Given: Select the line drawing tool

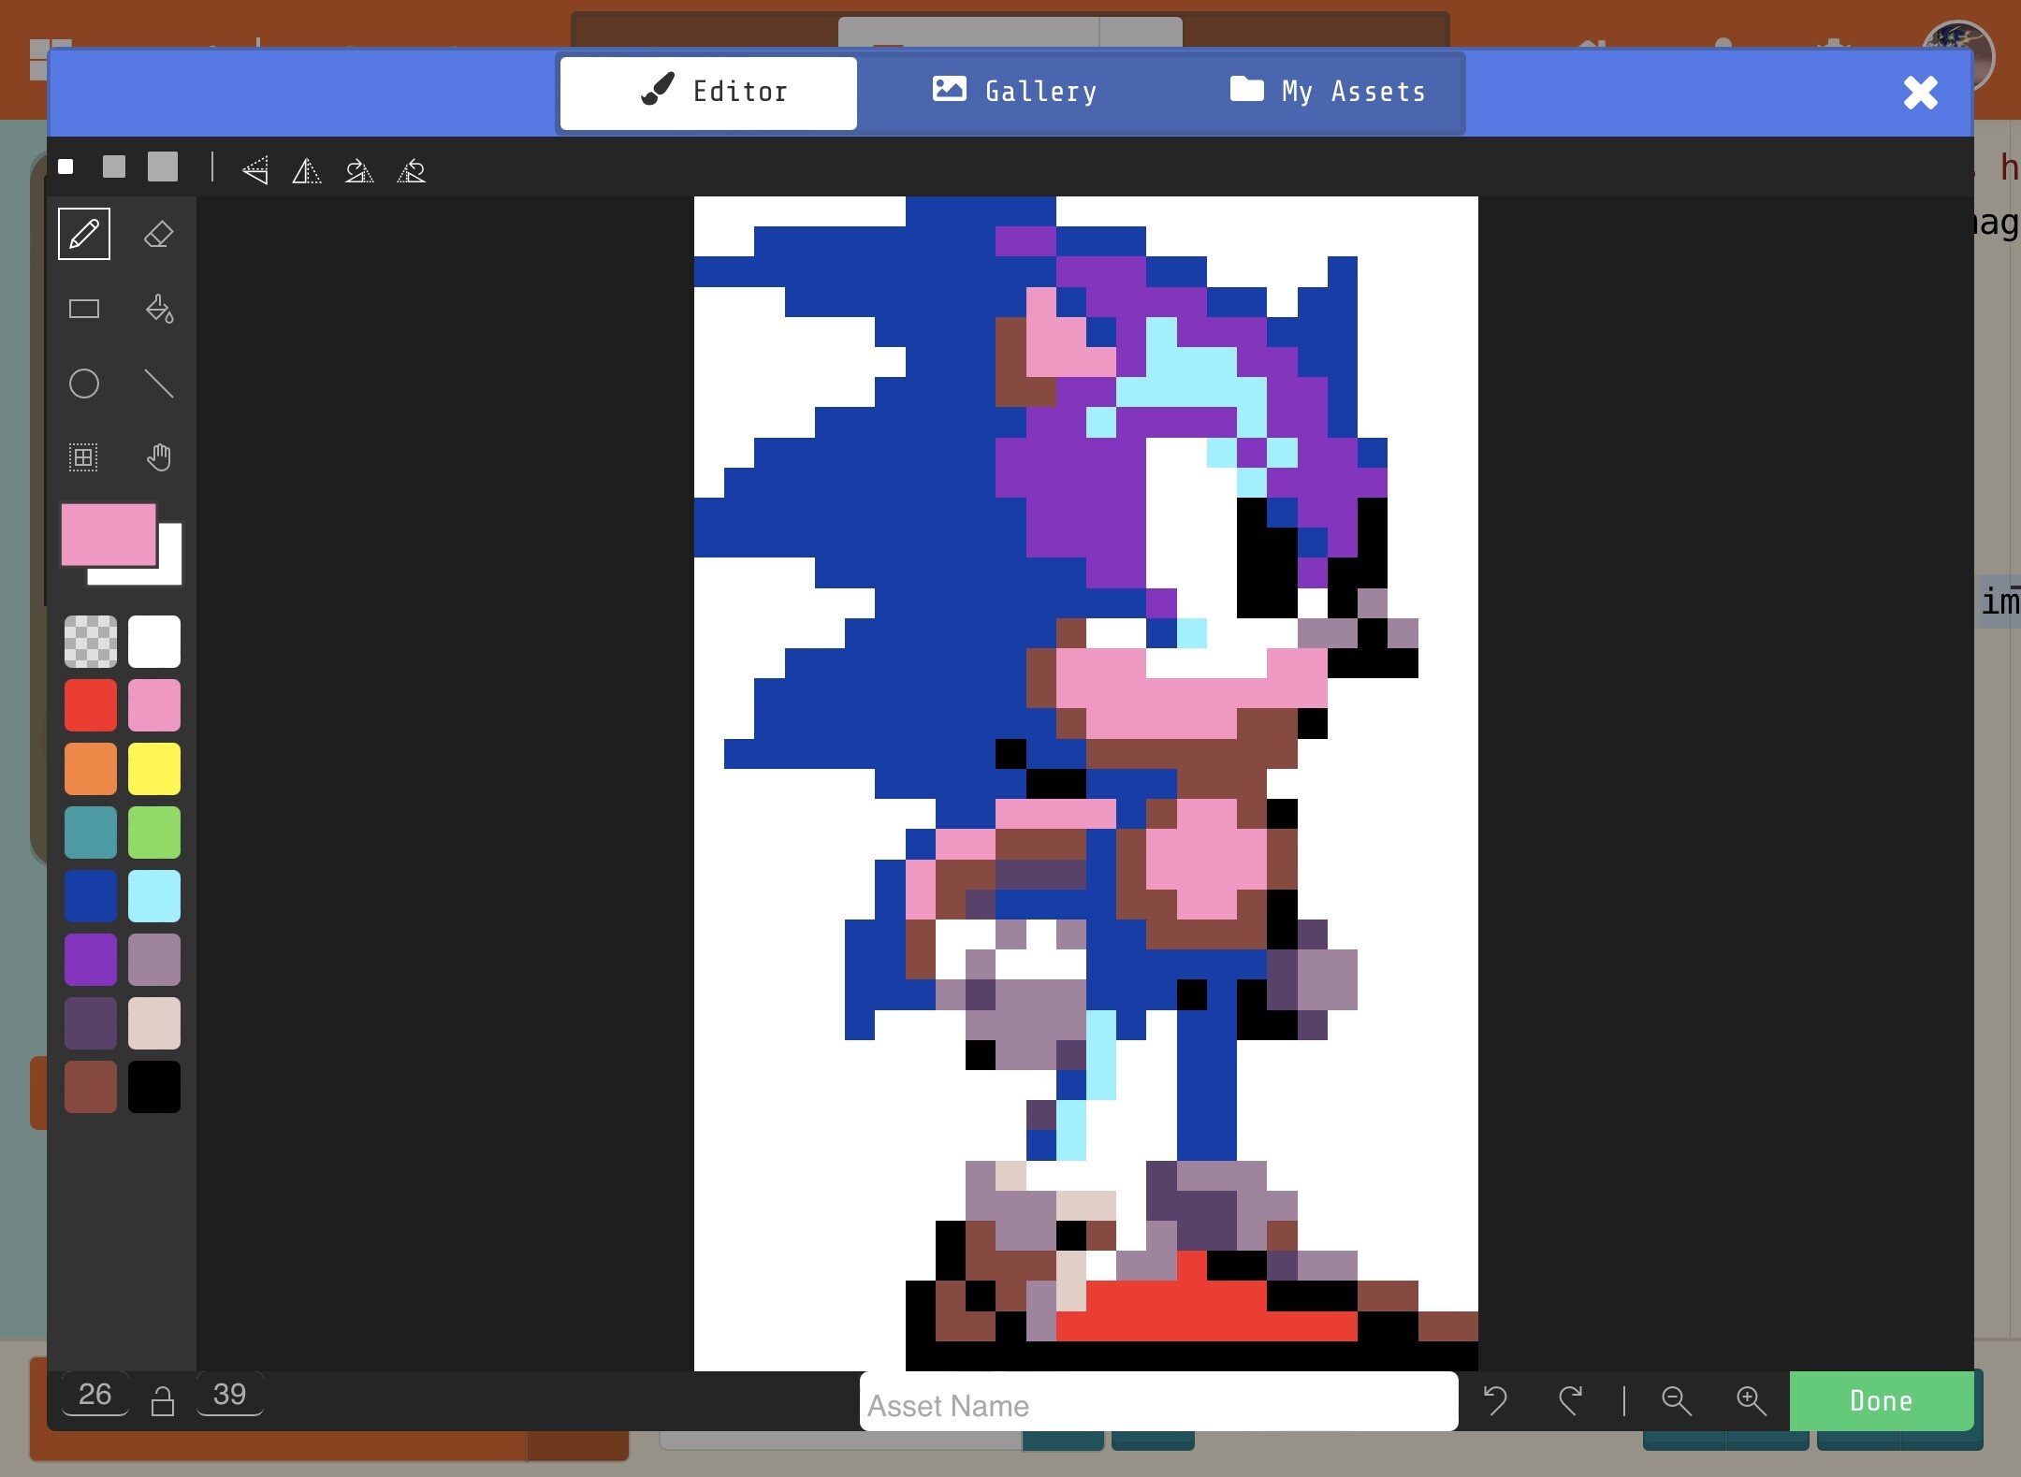Looking at the screenshot, I should 159,384.
